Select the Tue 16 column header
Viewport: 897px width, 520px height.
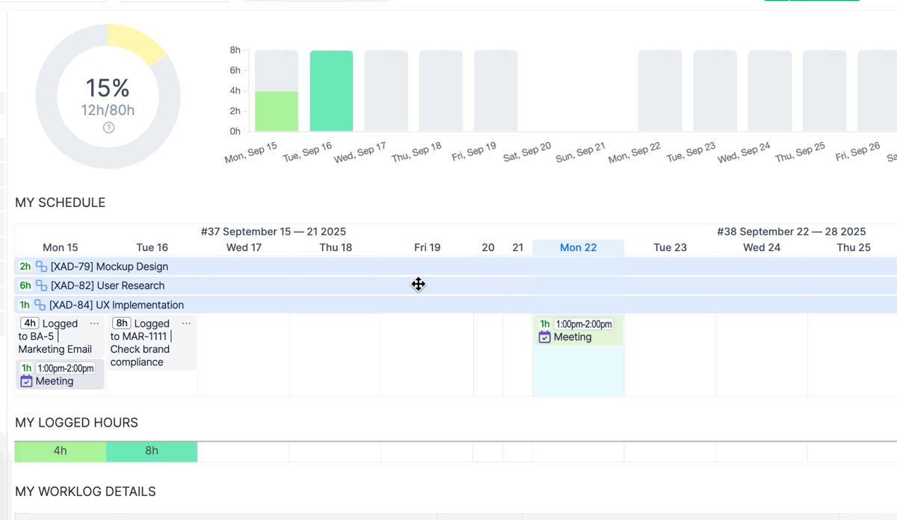[152, 247]
